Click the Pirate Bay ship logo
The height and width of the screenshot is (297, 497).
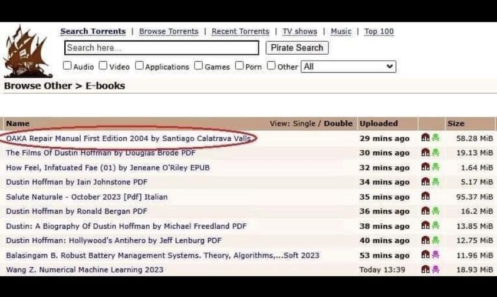pos(28,51)
